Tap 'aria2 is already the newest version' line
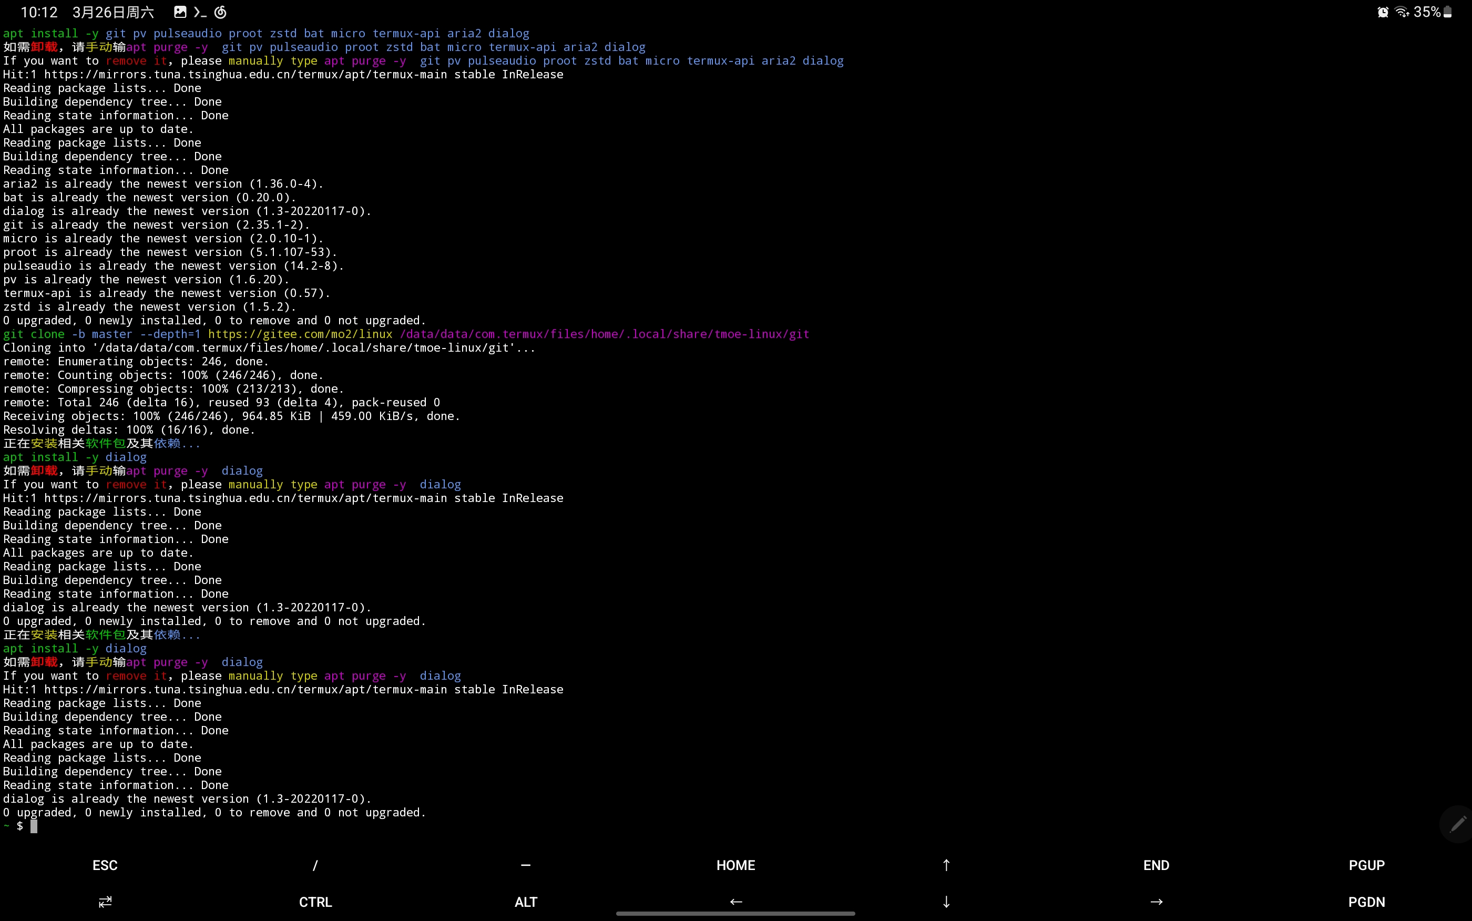The width and height of the screenshot is (1472, 921). pos(163,184)
